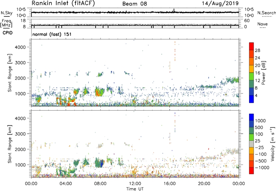The image size is (276, 191).
Task: Click the strong echo patch near 08:00 in the power panel
Action: 99,91
